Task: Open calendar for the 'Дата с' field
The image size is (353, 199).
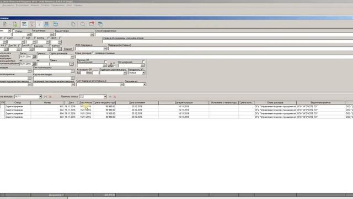Action: 34,57
